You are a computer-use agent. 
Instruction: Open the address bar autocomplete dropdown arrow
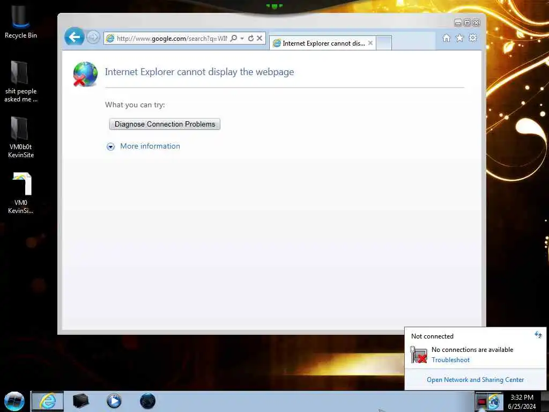coord(242,38)
